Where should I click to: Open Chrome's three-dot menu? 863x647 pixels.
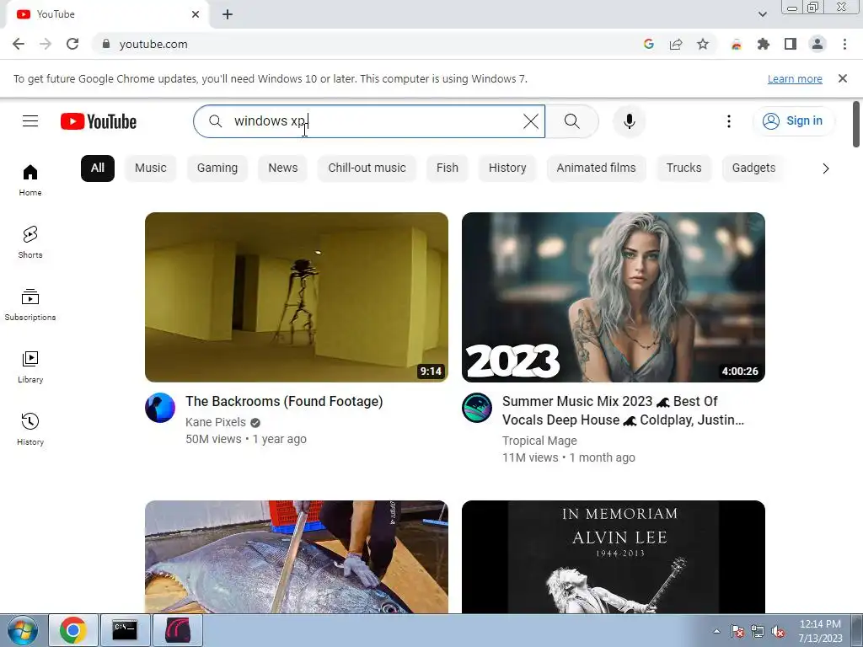click(x=844, y=44)
